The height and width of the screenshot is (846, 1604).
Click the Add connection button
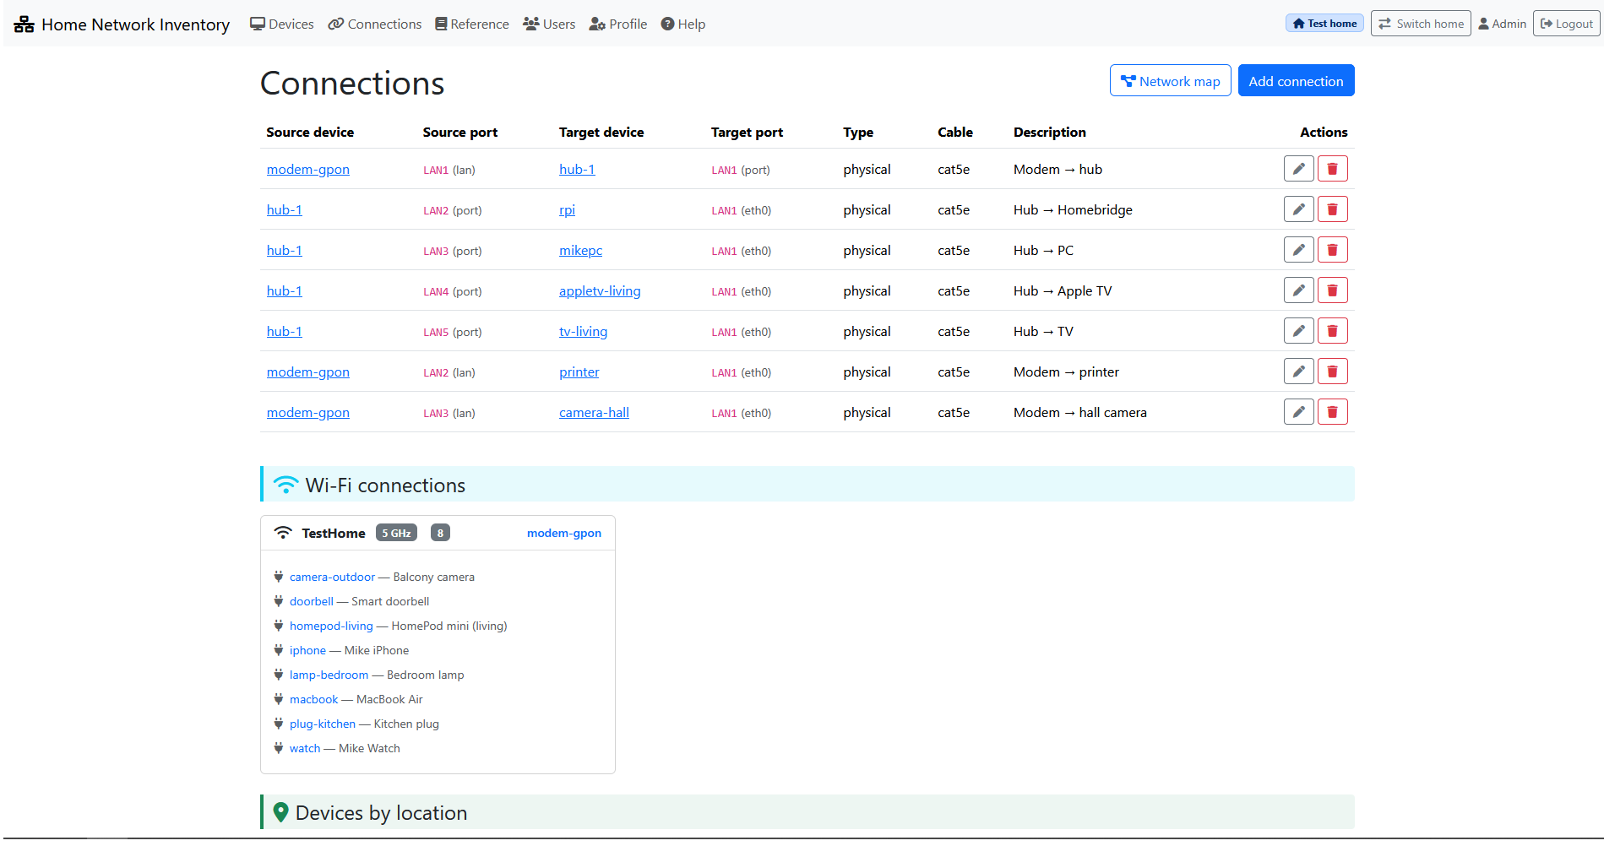tap(1296, 81)
